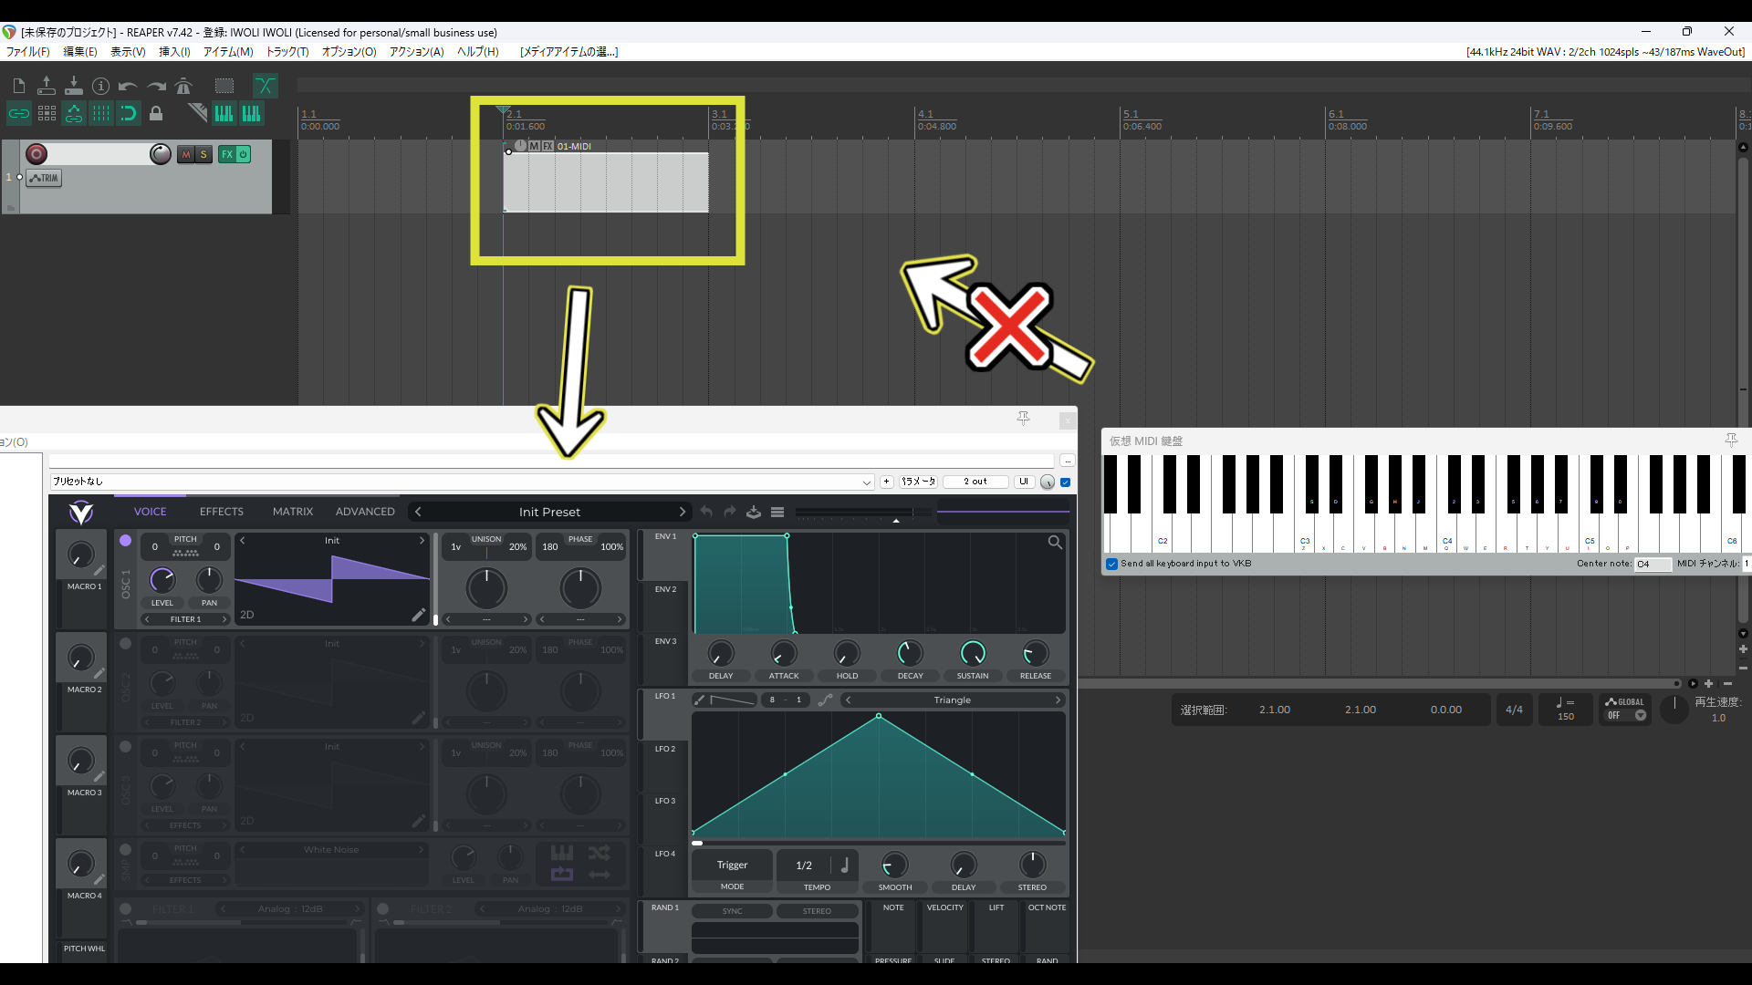Create a new project with the toolbar icon

click(x=19, y=86)
